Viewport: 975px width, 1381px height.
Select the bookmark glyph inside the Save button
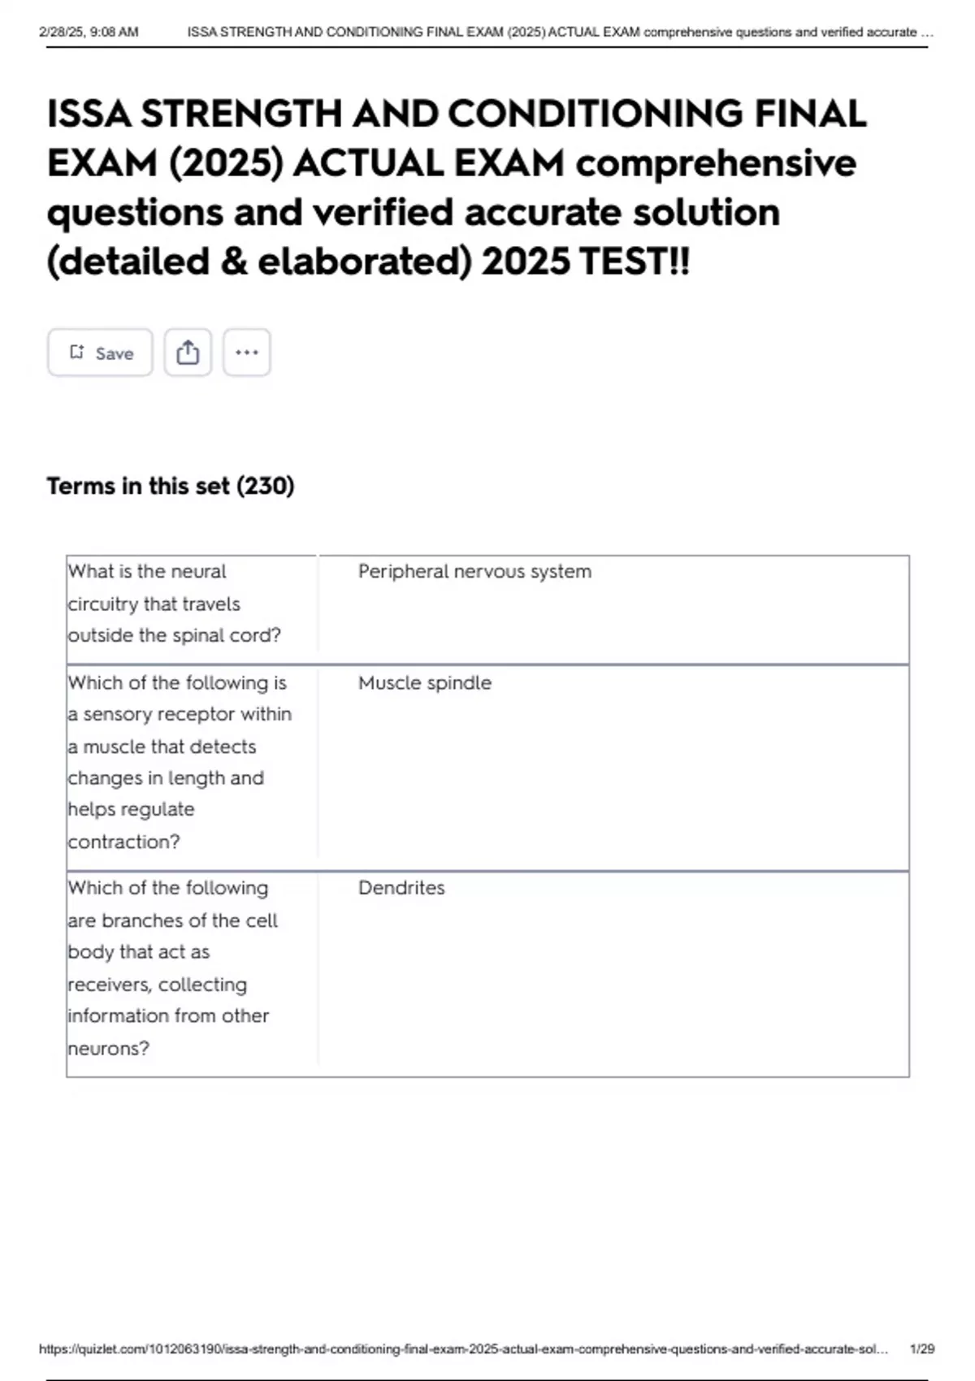point(77,352)
